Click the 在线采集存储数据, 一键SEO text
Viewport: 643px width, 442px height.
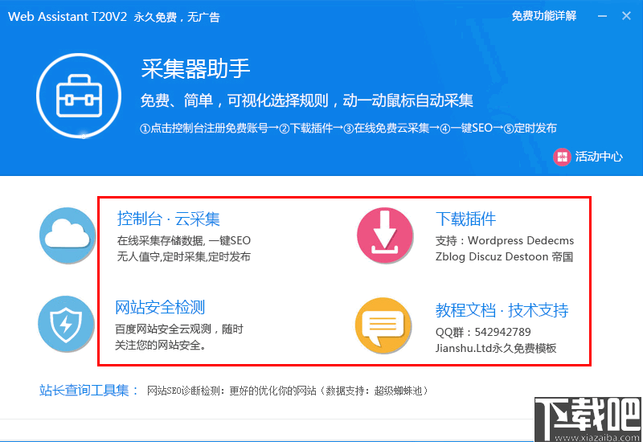(x=184, y=240)
